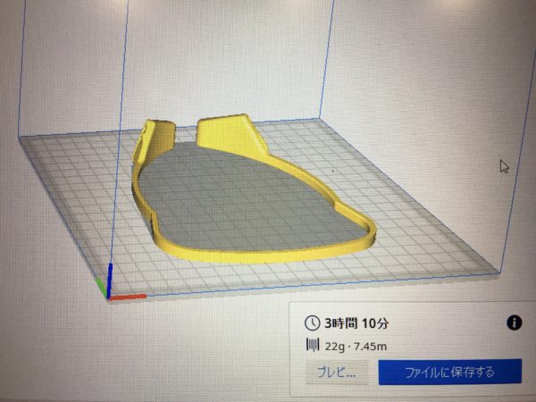
Task: Click the ファイルに保存する button
Action: 450,372
